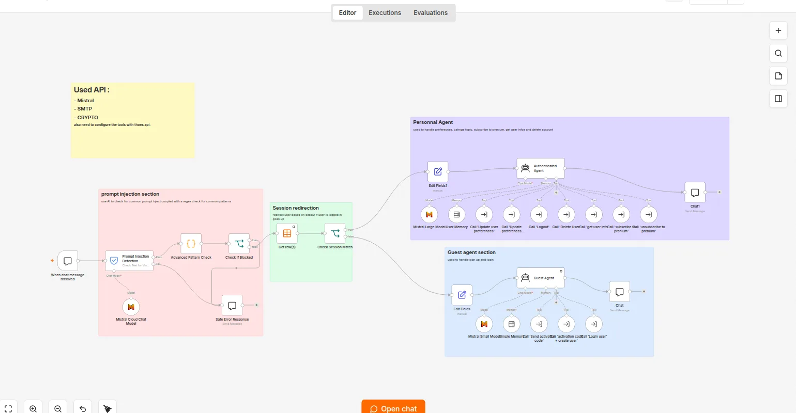The height and width of the screenshot is (413, 796).
Task: Open the Call 'Logout' tool node
Action: (x=539, y=214)
